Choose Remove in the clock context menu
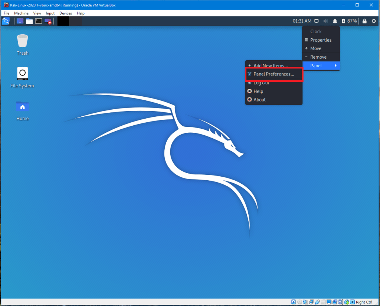The image size is (380, 306). click(318, 57)
